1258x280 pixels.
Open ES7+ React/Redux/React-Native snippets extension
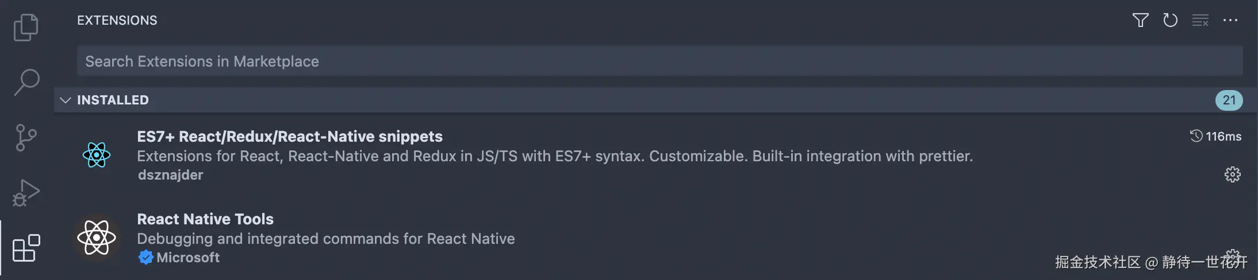pos(290,137)
